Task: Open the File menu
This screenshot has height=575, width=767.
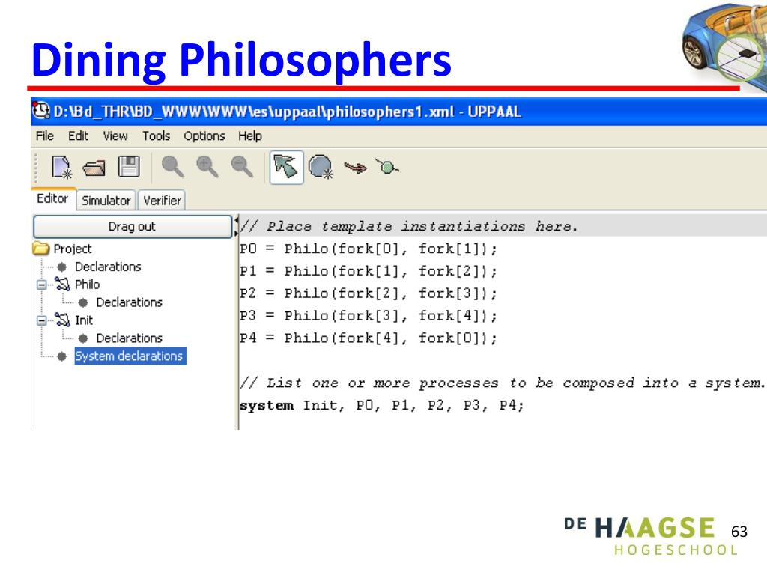Action: [x=44, y=136]
